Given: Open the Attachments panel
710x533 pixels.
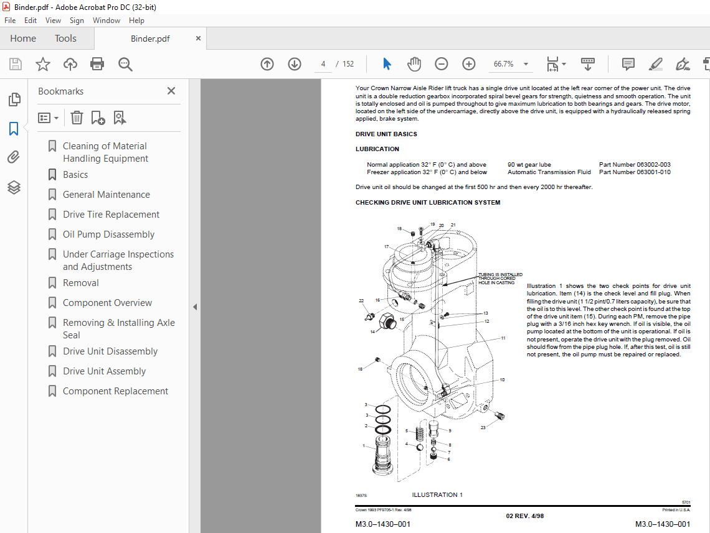Looking at the screenshot, I should (x=14, y=157).
